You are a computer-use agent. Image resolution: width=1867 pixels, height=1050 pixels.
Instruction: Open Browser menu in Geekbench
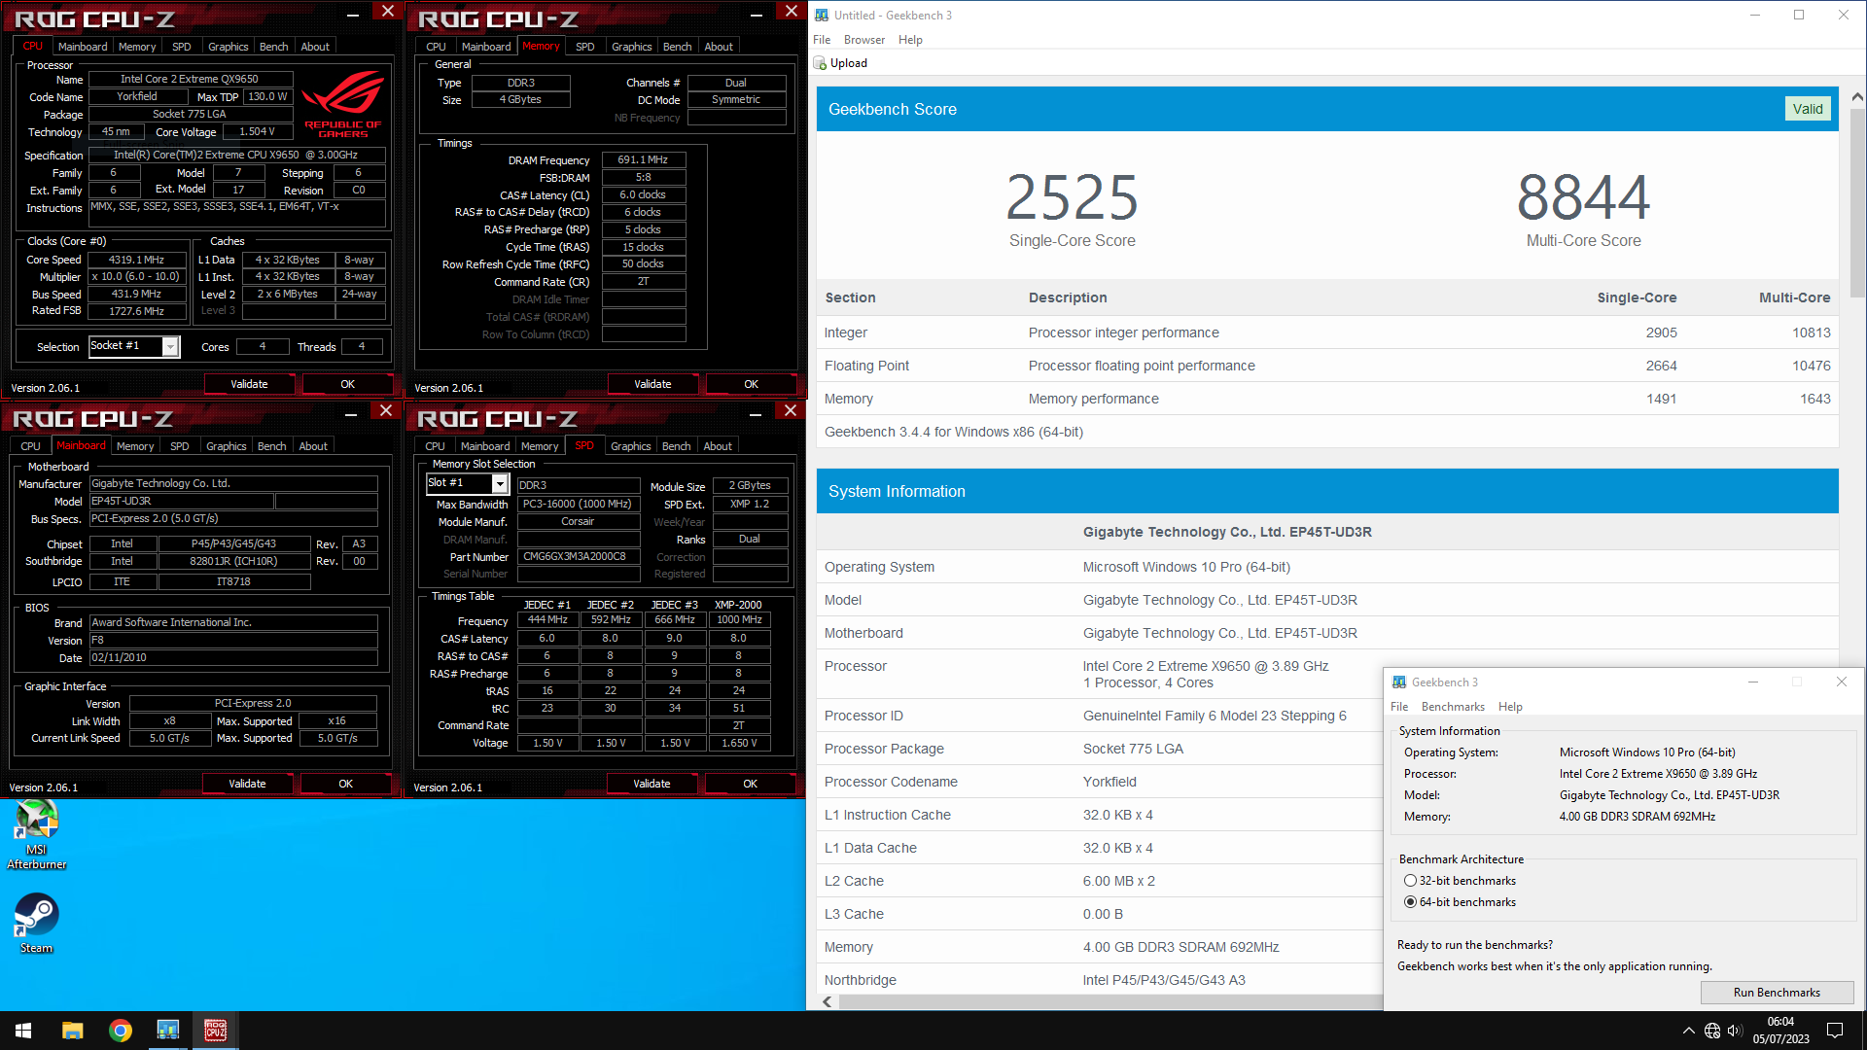(x=864, y=40)
